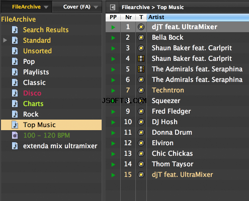Click video type icon of track 4
249x201 pixels.
click(x=141, y=59)
